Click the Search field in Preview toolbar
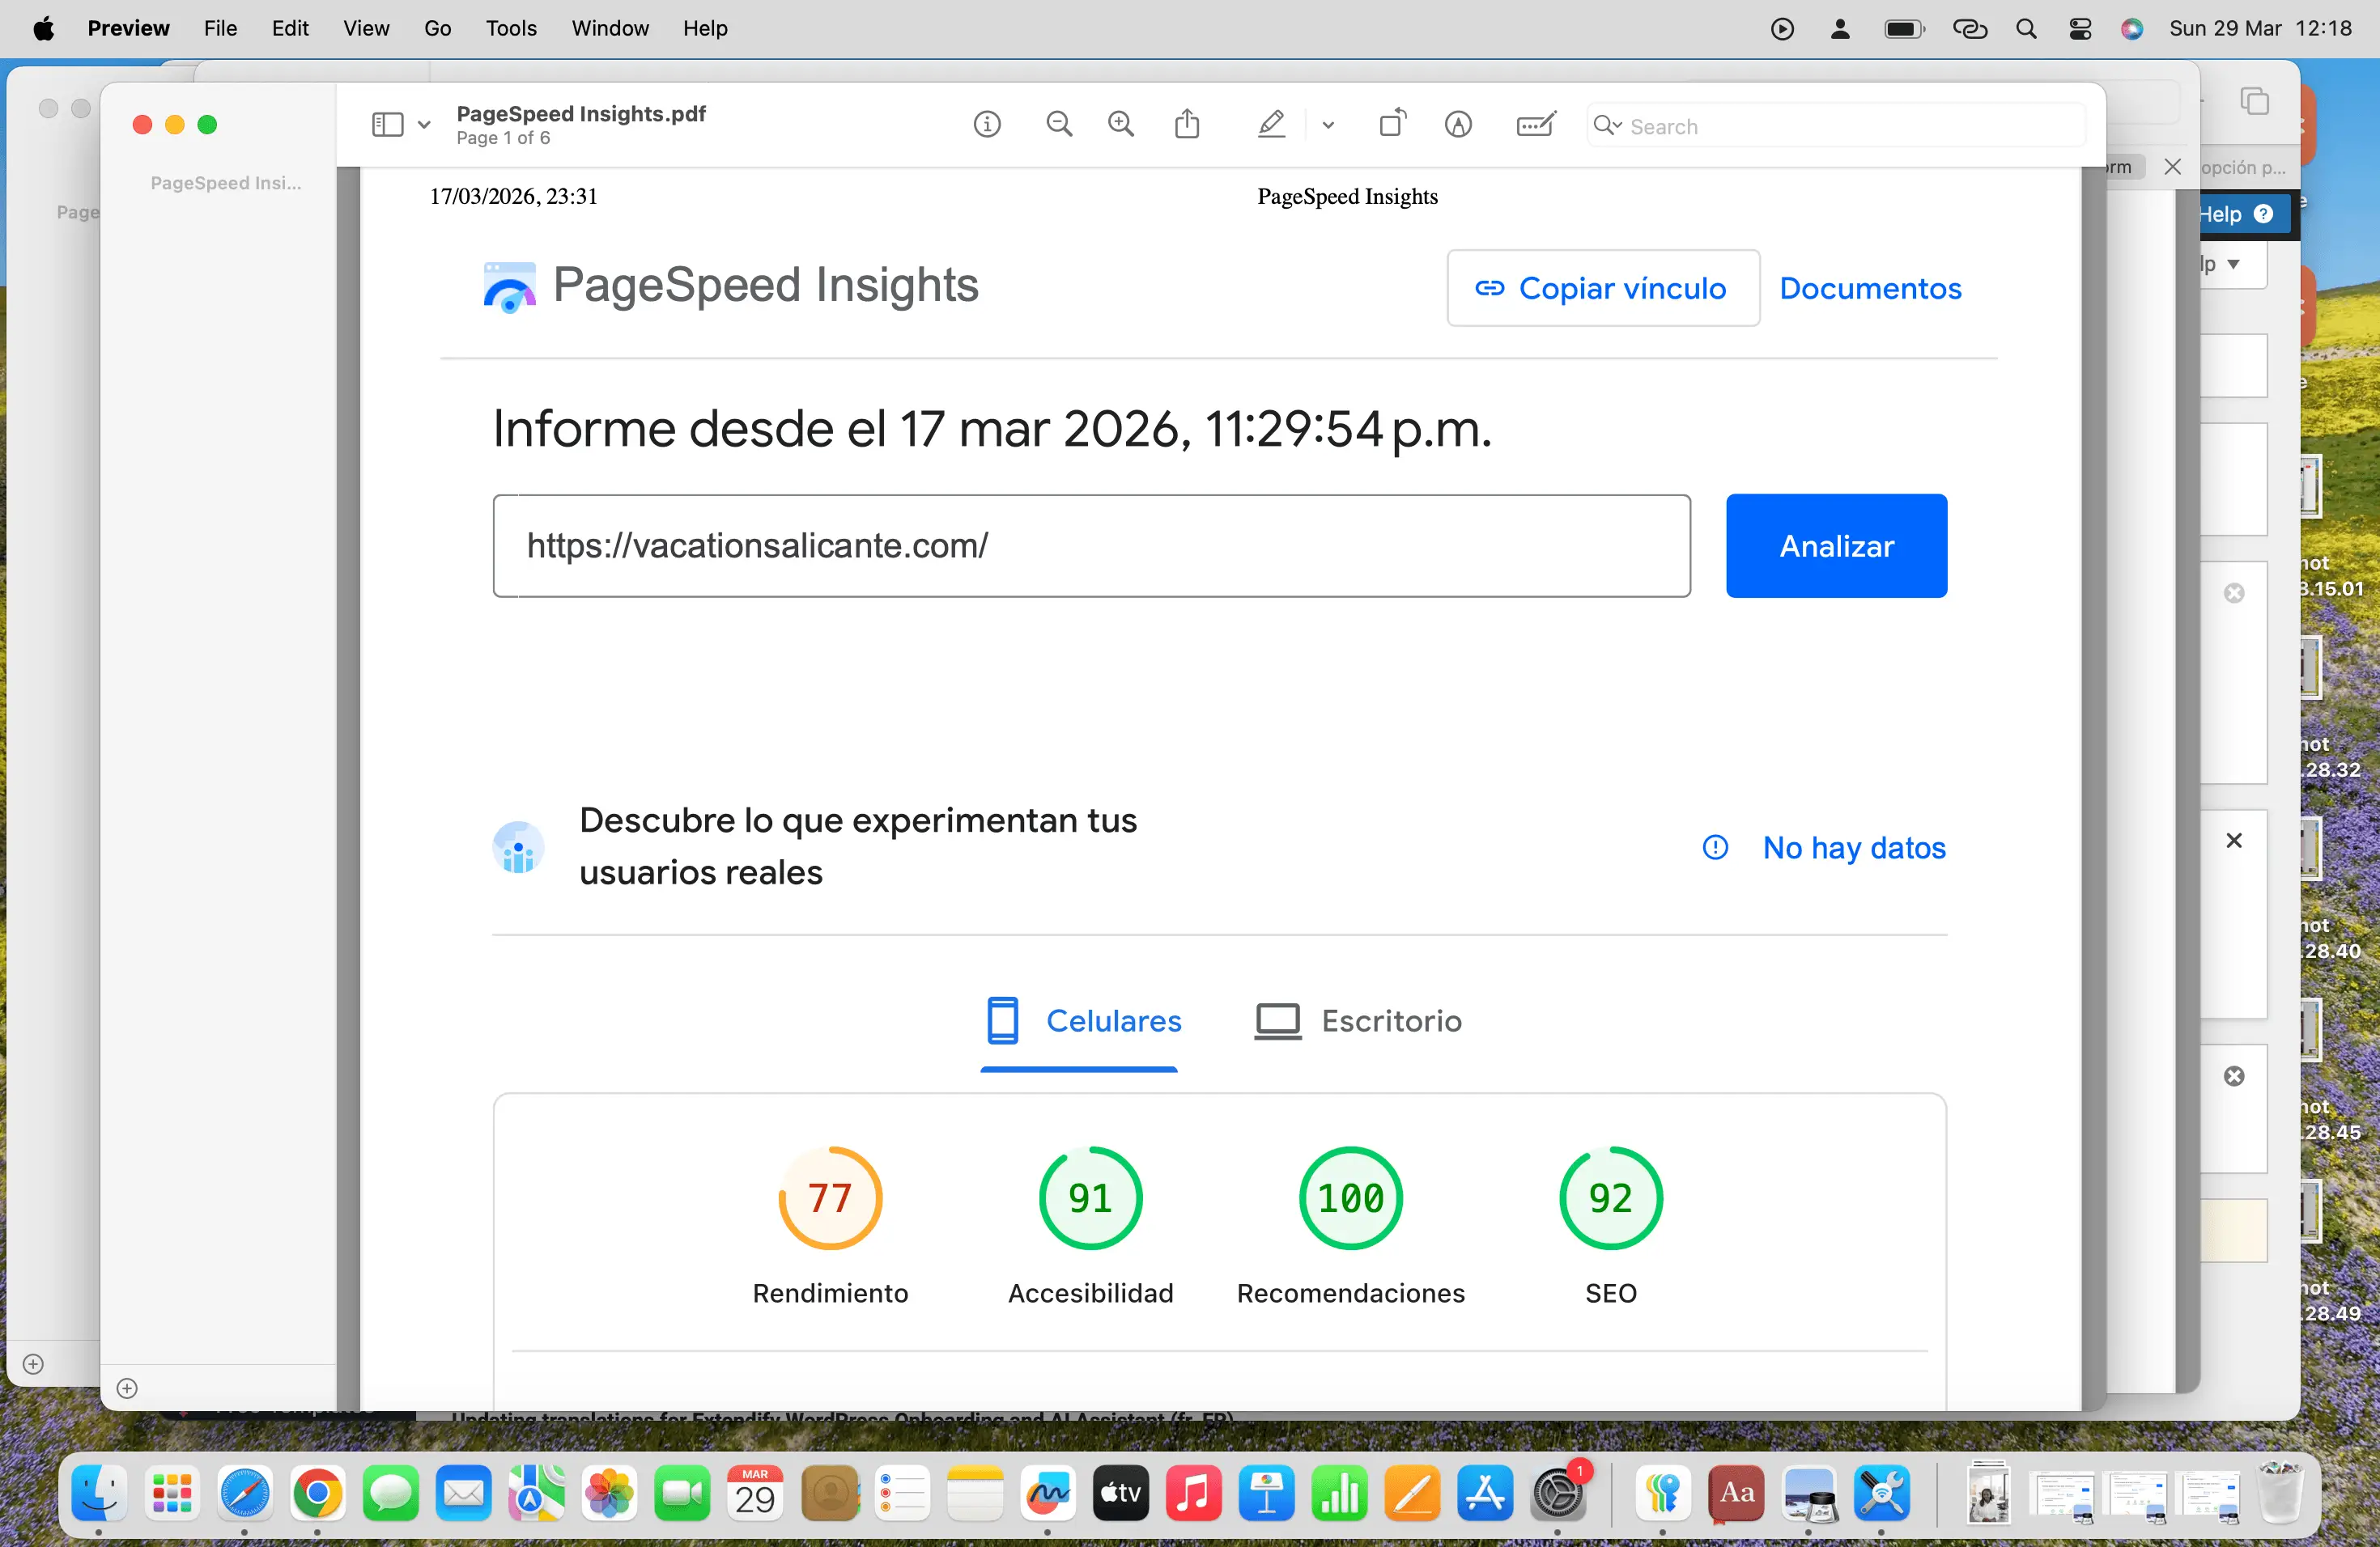Viewport: 2380px width, 1547px height. point(1836,126)
